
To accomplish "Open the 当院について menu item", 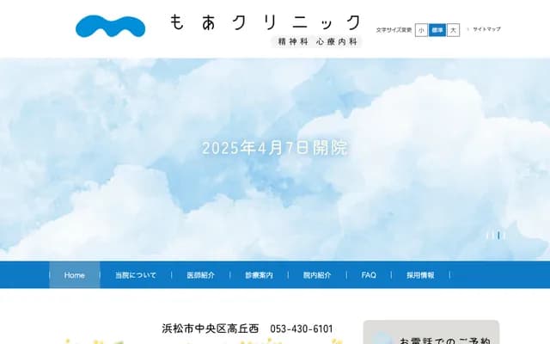I will click(x=136, y=275).
